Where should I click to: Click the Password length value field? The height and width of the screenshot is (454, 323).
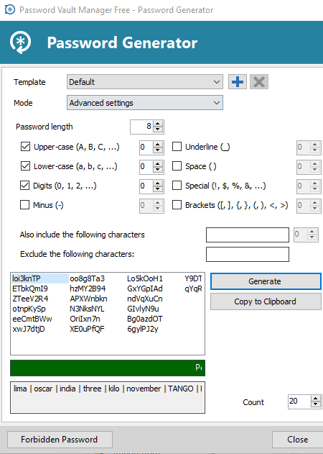[x=141, y=127]
